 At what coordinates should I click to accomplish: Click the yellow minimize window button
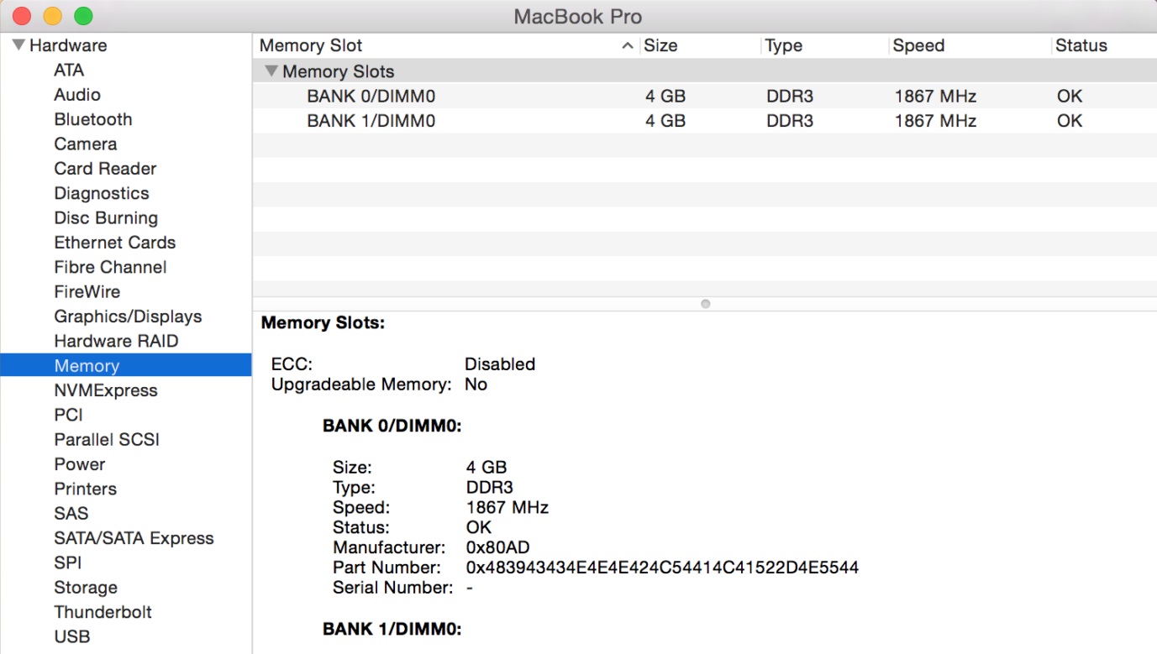pyautogui.click(x=52, y=16)
